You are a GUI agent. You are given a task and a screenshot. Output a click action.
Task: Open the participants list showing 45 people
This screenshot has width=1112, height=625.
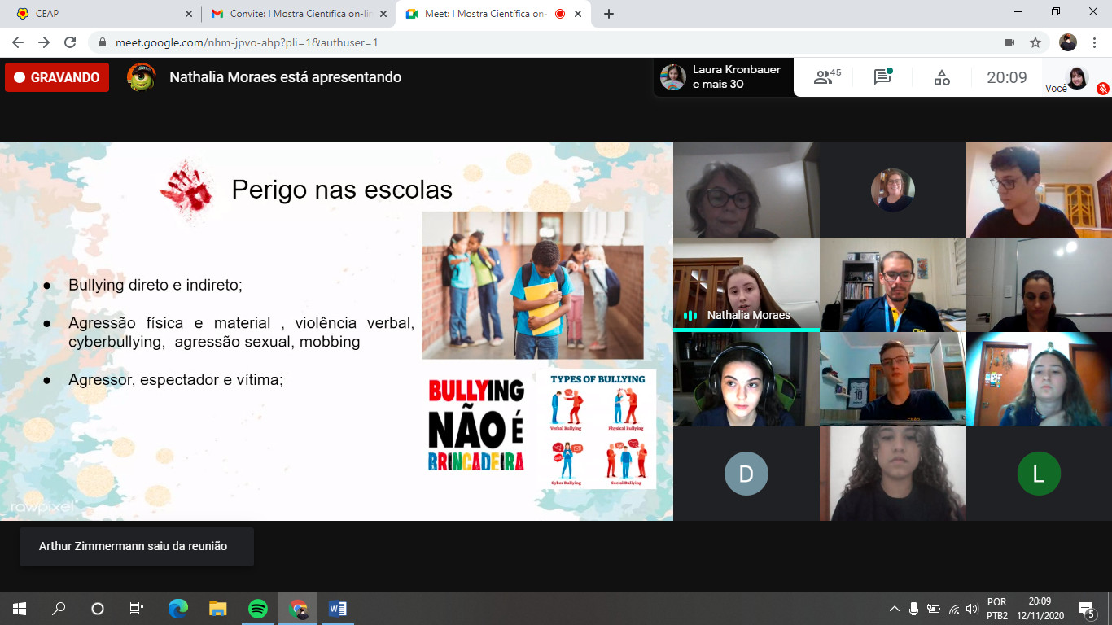coord(827,77)
